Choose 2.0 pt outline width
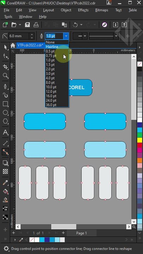Screen dimensions: 143x254 click(57, 69)
